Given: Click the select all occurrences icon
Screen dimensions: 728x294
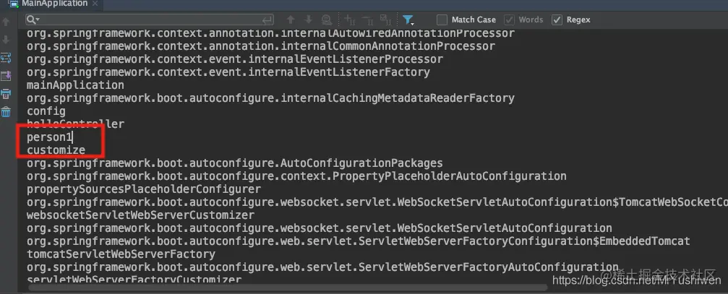Looking at the screenshot, I should pos(386,20).
